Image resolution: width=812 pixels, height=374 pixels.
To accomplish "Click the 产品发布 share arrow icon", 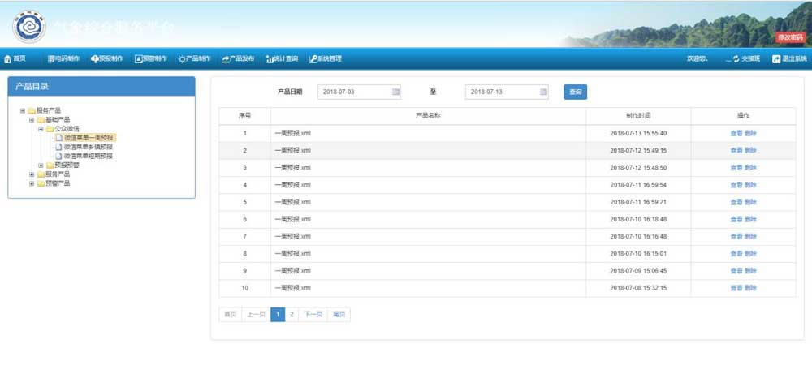I will 226,59.
